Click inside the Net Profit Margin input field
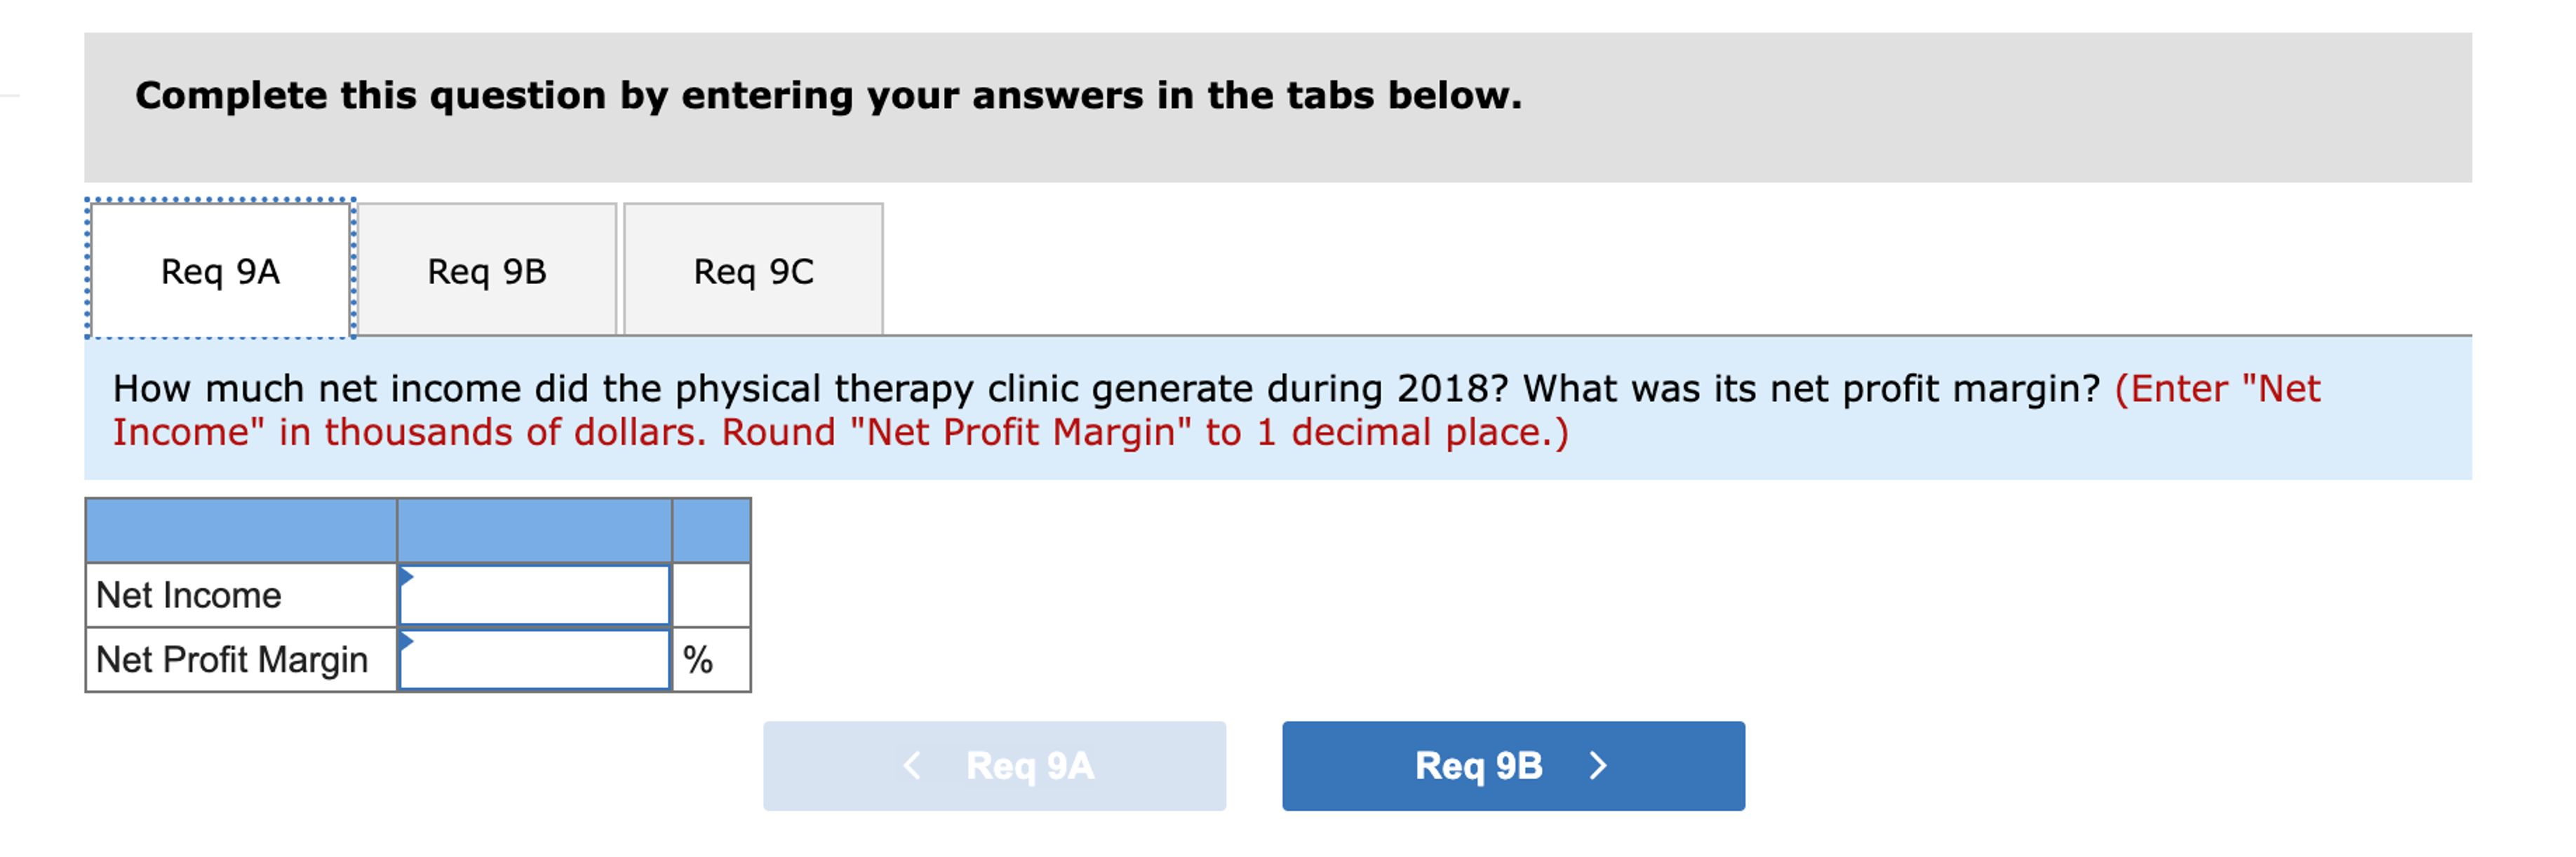The width and height of the screenshot is (2576, 857). click(535, 658)
